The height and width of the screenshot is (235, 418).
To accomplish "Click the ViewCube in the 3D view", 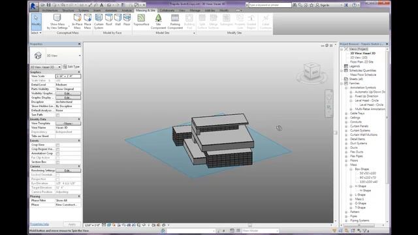I will point(312,71).
